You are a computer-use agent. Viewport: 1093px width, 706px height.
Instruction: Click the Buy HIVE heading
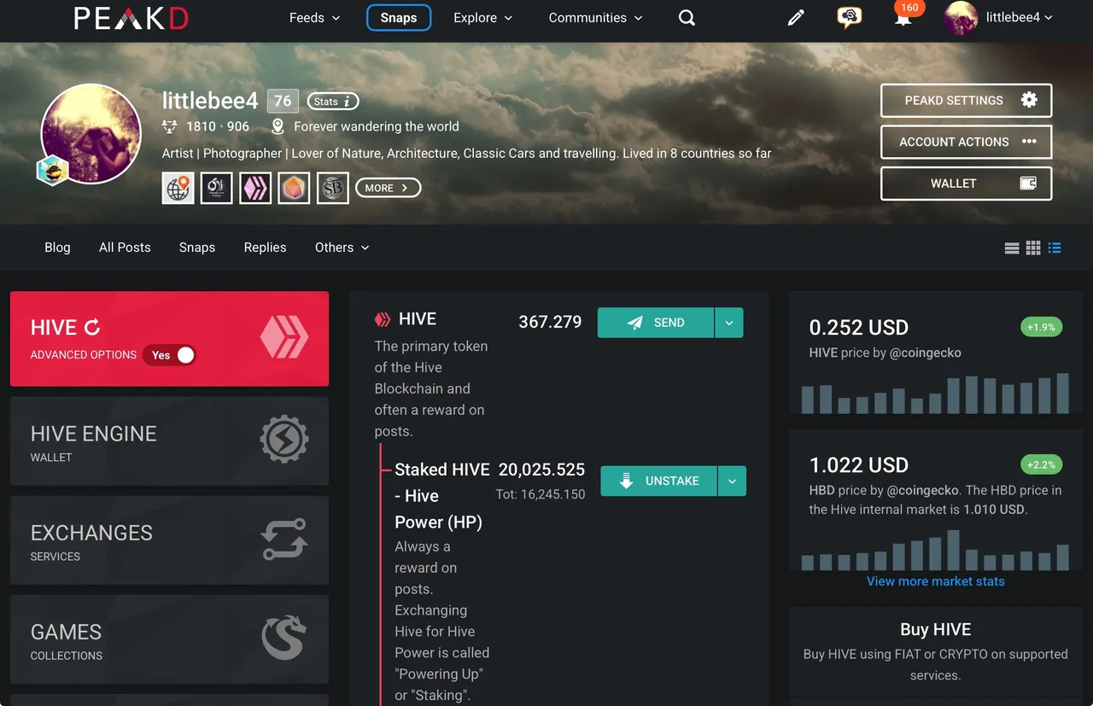click(936, 630)
